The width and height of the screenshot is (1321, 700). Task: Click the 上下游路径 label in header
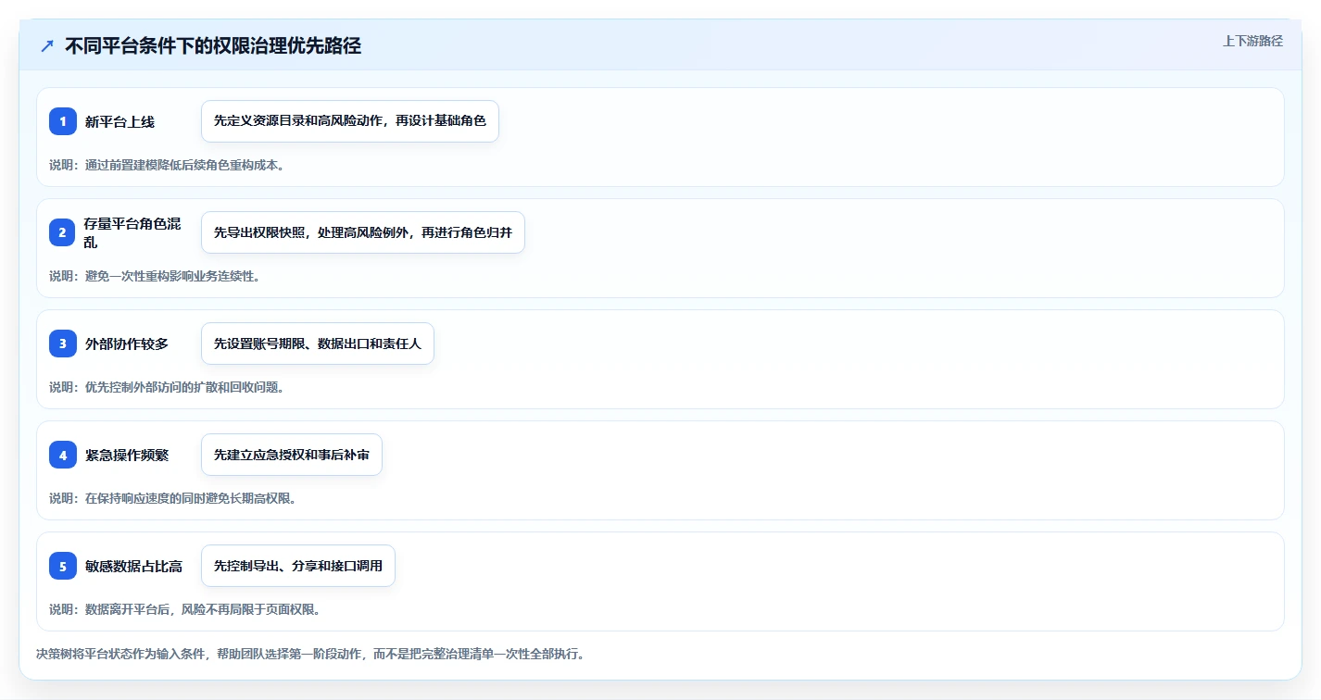point(1252,41)
